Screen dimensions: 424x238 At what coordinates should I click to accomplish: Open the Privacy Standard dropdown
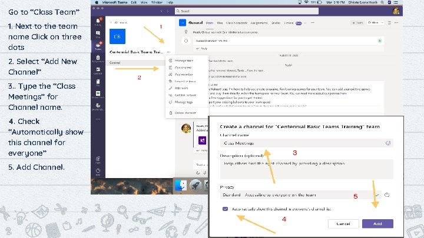301,195
